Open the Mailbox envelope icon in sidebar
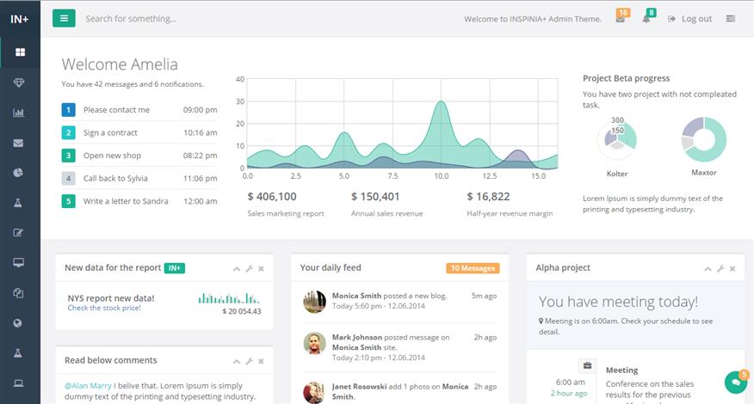Viewport: 754px width, 404px height. point(19,143)
